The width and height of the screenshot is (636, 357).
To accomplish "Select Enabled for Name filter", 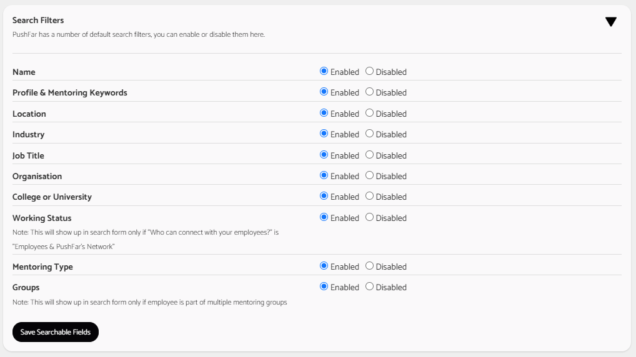I will pyautogui.click(x=324, y=71).
